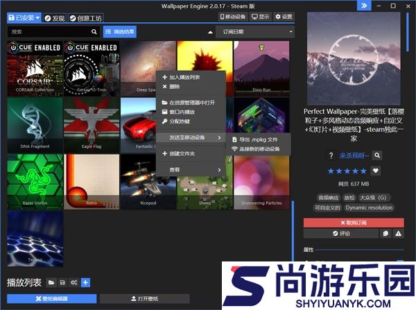The image size is (416, 310).
Task: Select the DNA Fragment wallpaper
Action: (35, 125)
